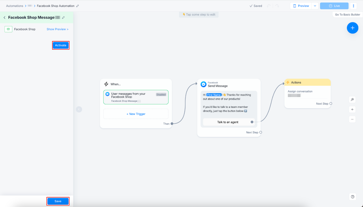Open the help question mark icon

click(352, 197)
